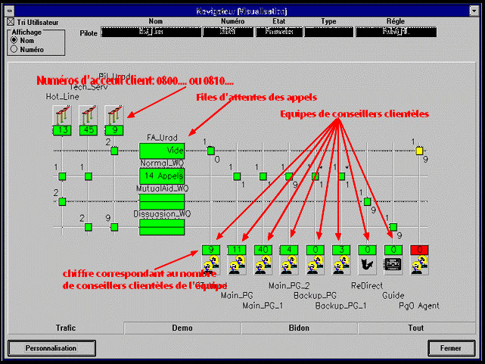485x364 pixels.
Task: Select the Numéro display radio button
Action: (14, 49)
